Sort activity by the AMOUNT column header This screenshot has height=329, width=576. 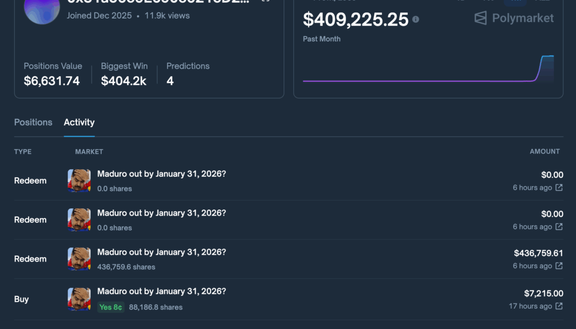click(545, 151)
